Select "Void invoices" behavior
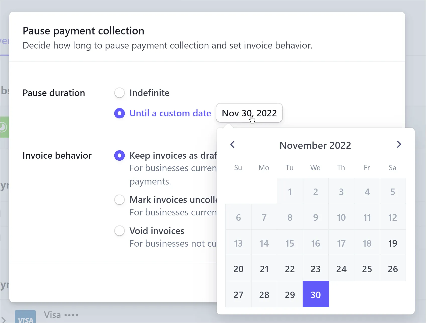 click(119, 230)
